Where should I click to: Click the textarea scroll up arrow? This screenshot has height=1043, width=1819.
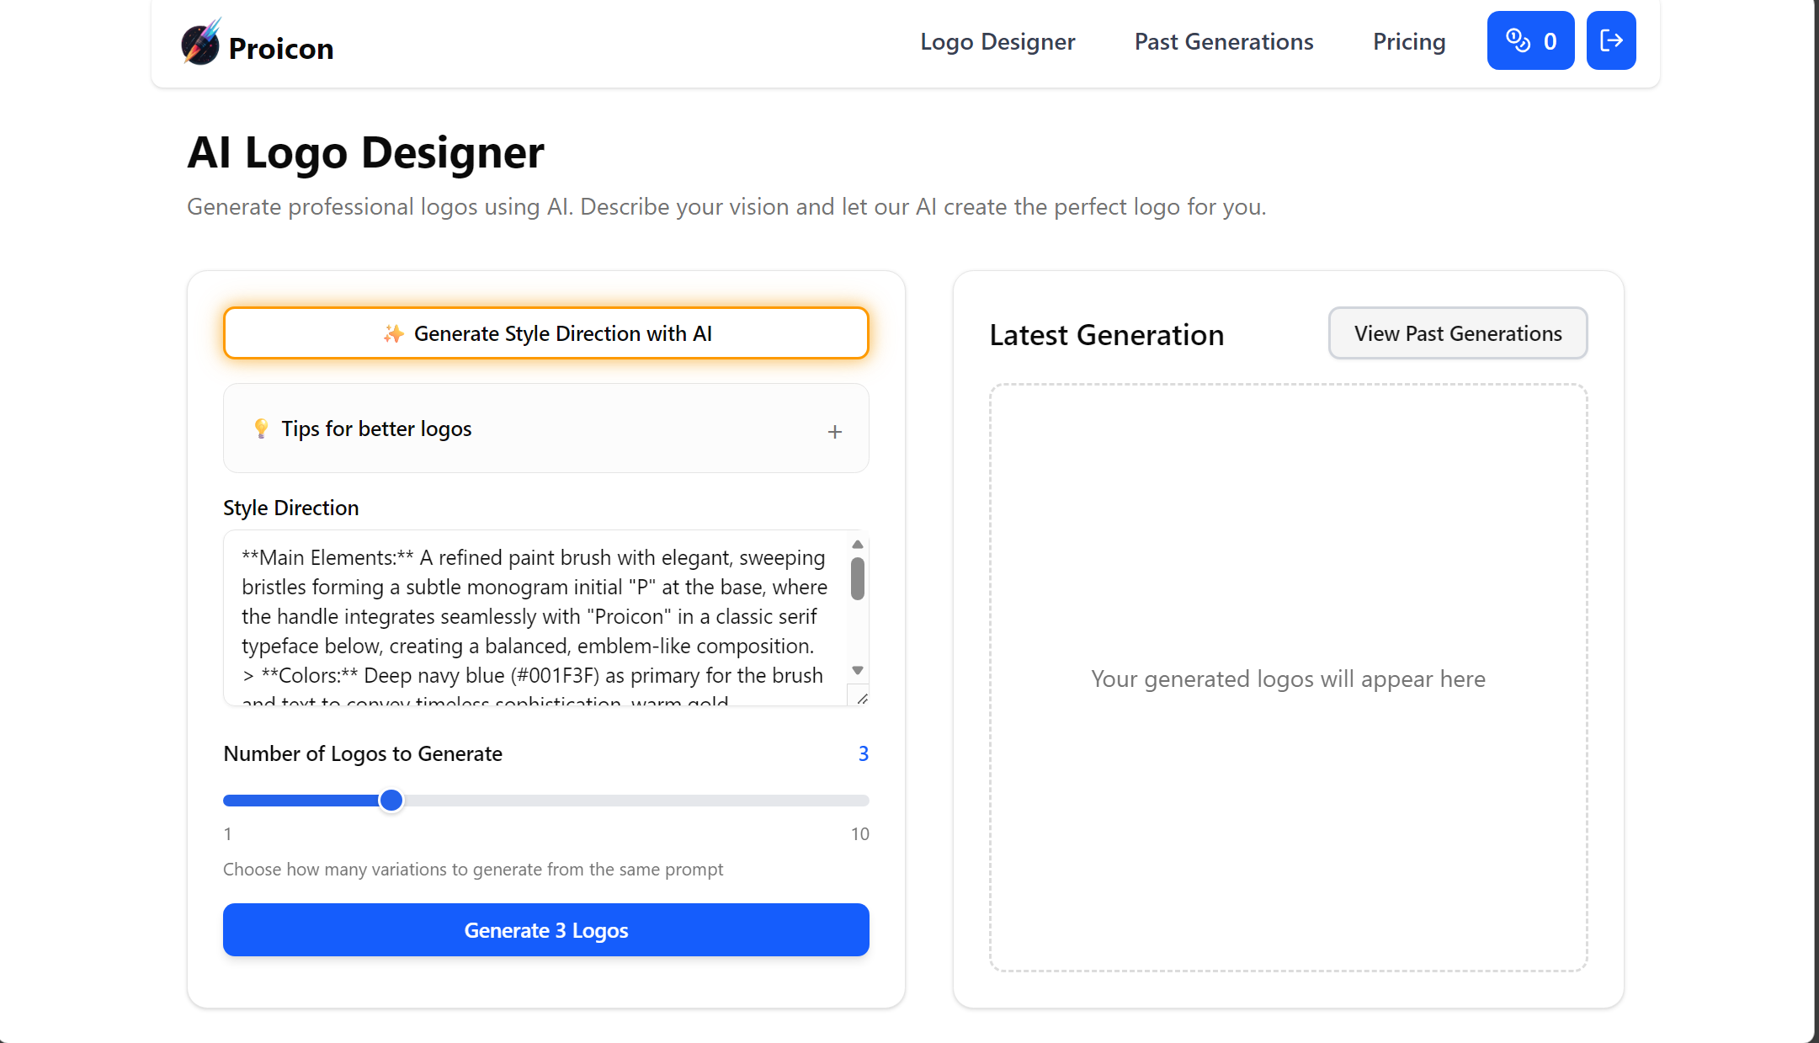click(x=858, y=545)
